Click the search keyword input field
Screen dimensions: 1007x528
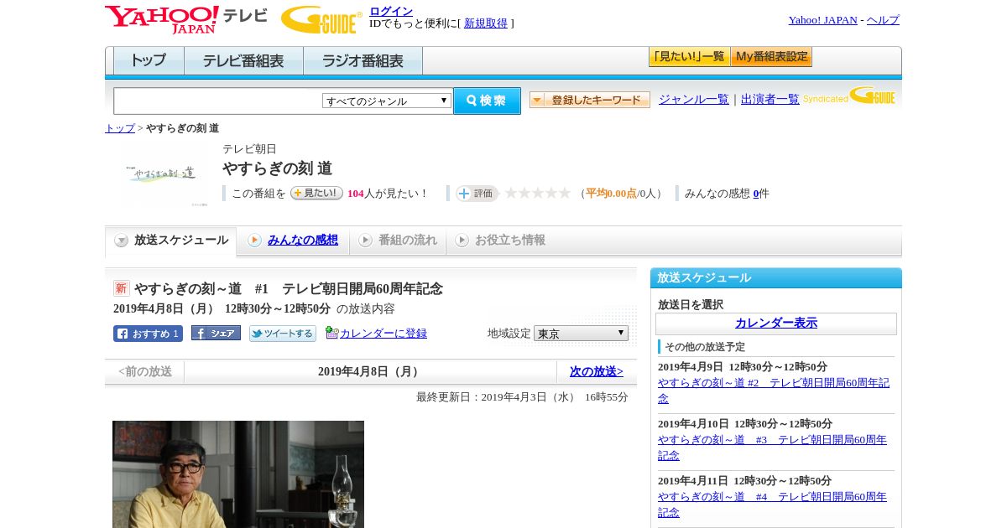tap(217, 101)
